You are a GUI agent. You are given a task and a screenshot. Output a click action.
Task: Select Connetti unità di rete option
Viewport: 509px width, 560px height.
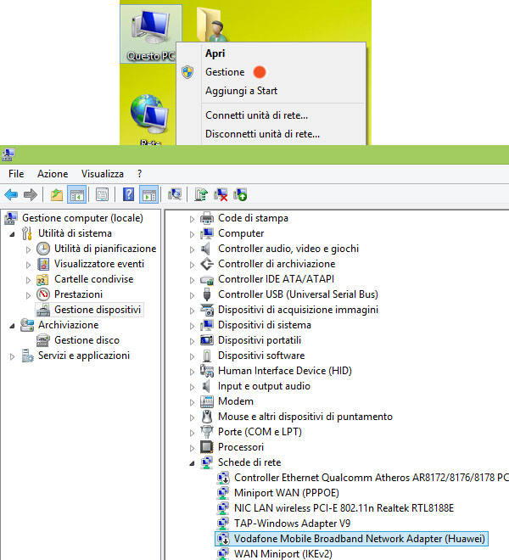point(256,115)
